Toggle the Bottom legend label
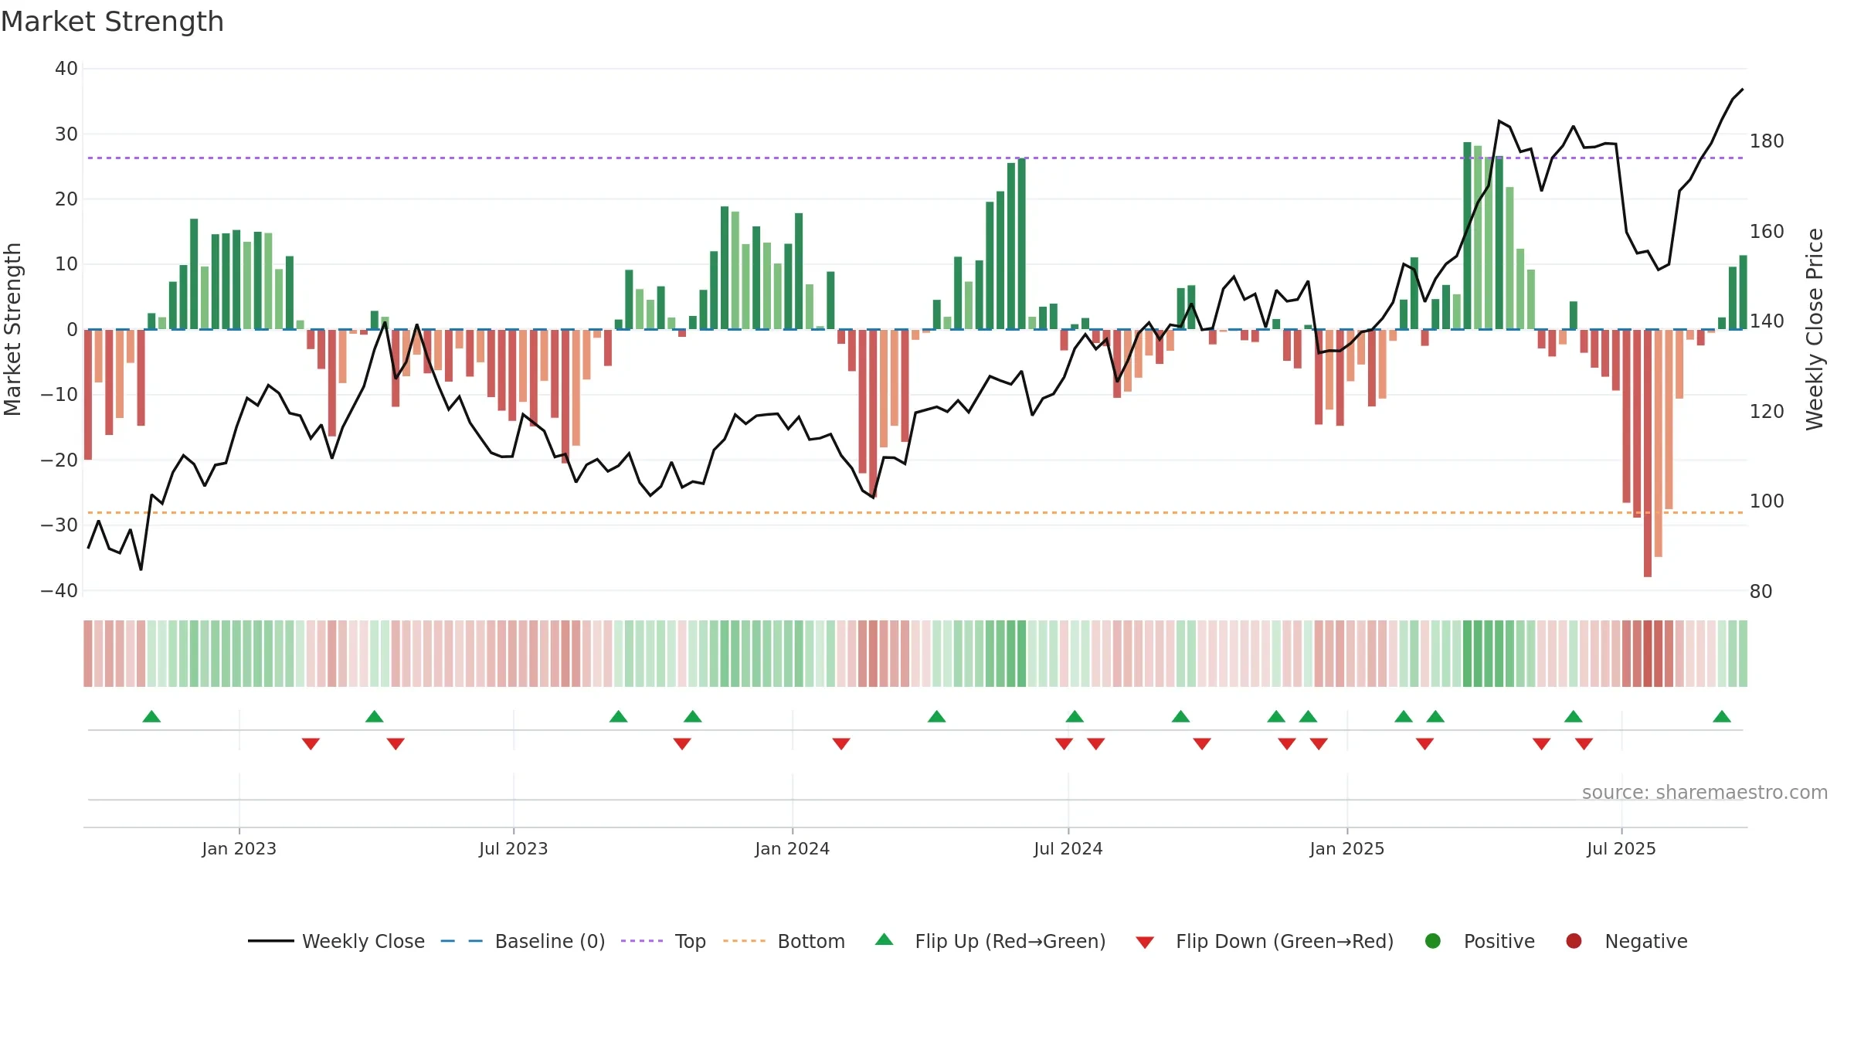The height and width of the screenshot is (1043, 1854). coord(811,941)
